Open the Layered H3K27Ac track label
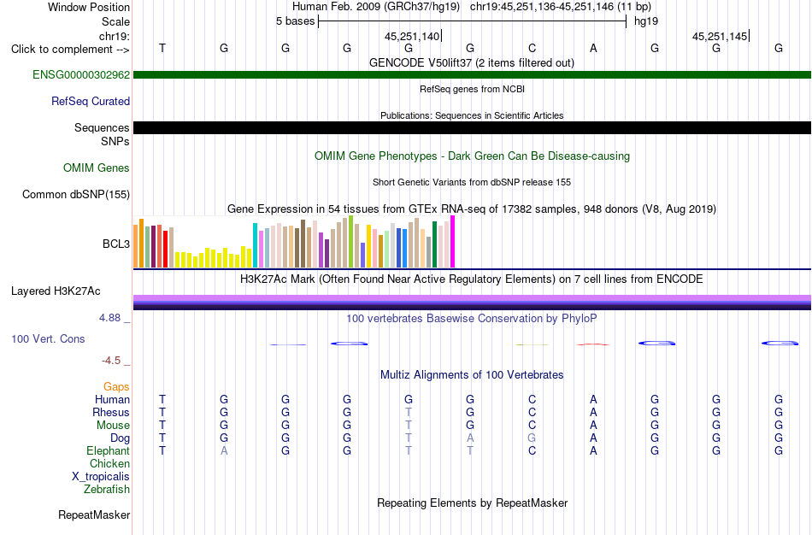812x535 pixels. (x=56, y=291)
